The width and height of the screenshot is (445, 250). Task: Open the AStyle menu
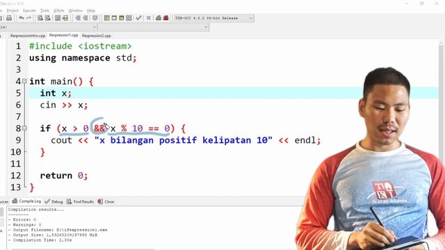[58, 10]
